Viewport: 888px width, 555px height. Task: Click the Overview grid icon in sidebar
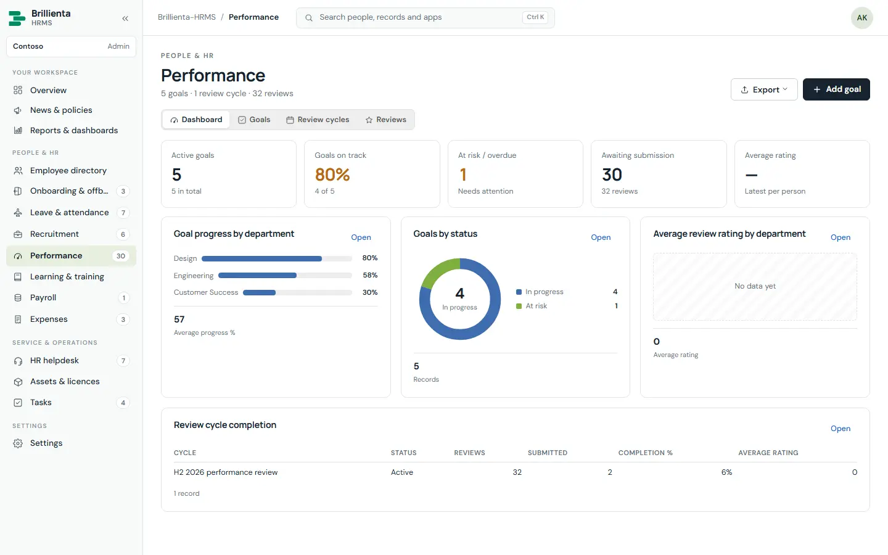coord(18,90)
